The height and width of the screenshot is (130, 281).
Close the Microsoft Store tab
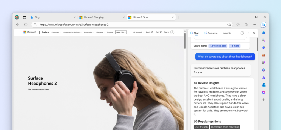[x=173, y=17]
